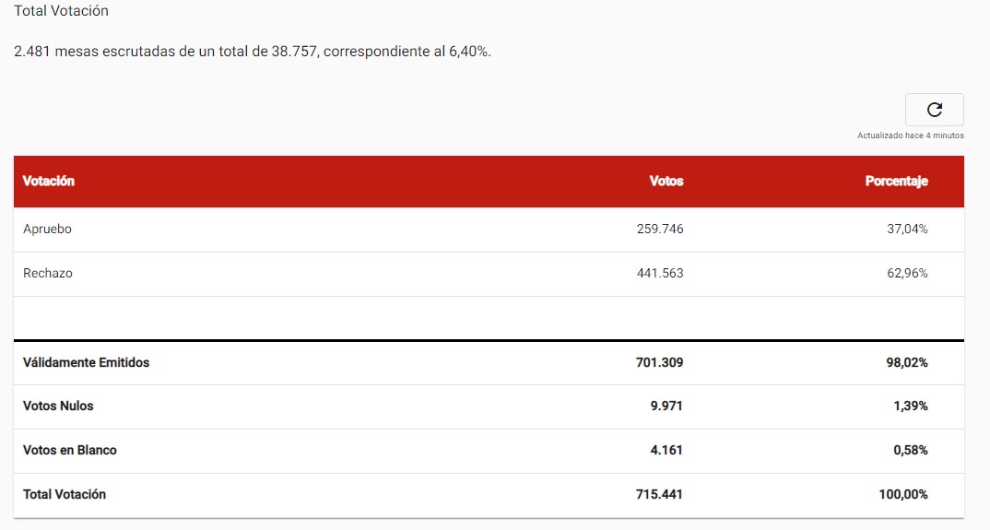Click the refresh results icon button
The image size is (990, 530).
[934, 110]
